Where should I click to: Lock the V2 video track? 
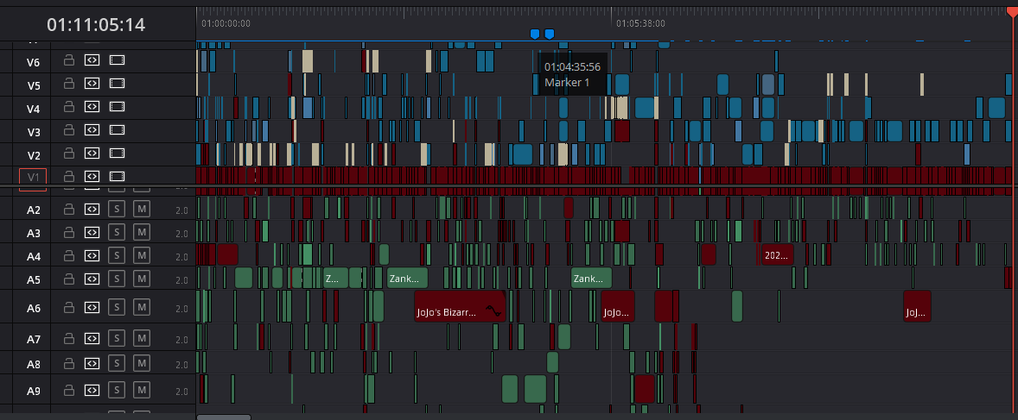tap(68, 154)
